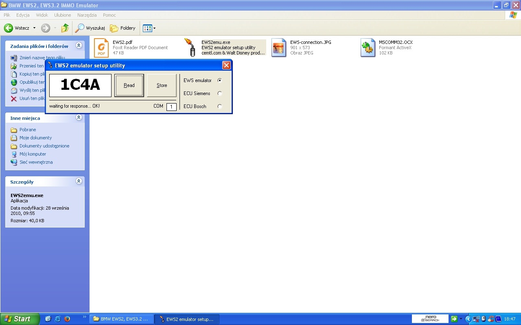
Task: Switch to BMW EWS2, EWS3.2 taskbar button
Action: 121,319
